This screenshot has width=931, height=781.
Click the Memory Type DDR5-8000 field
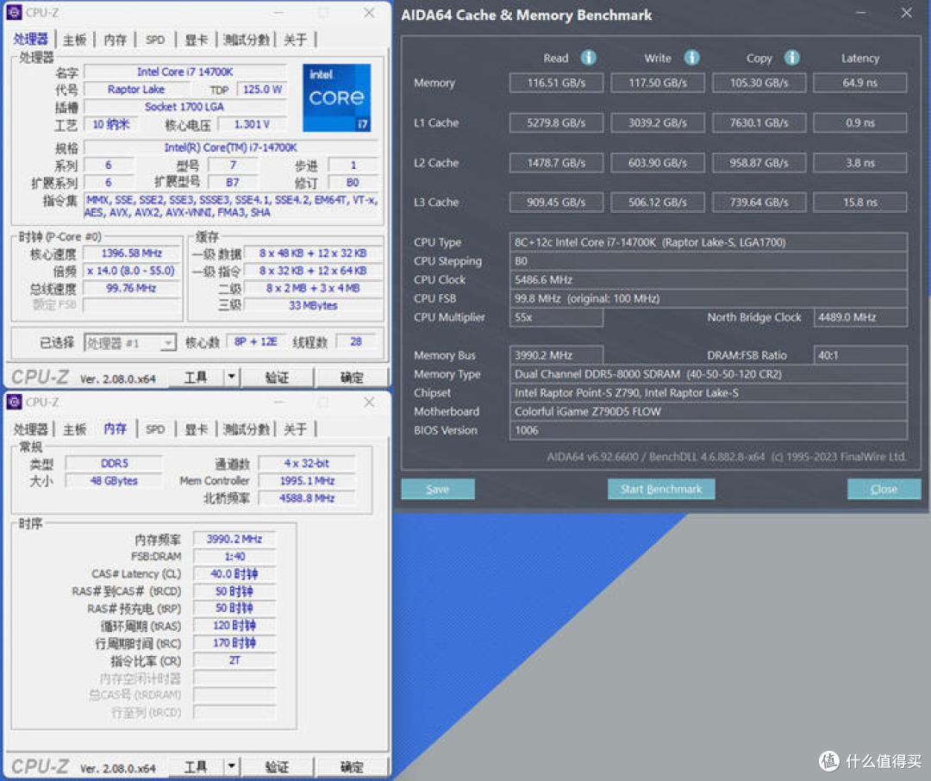709,374
